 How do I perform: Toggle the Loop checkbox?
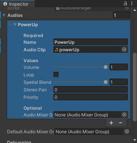pyautogui.click(x=56, y=74)
